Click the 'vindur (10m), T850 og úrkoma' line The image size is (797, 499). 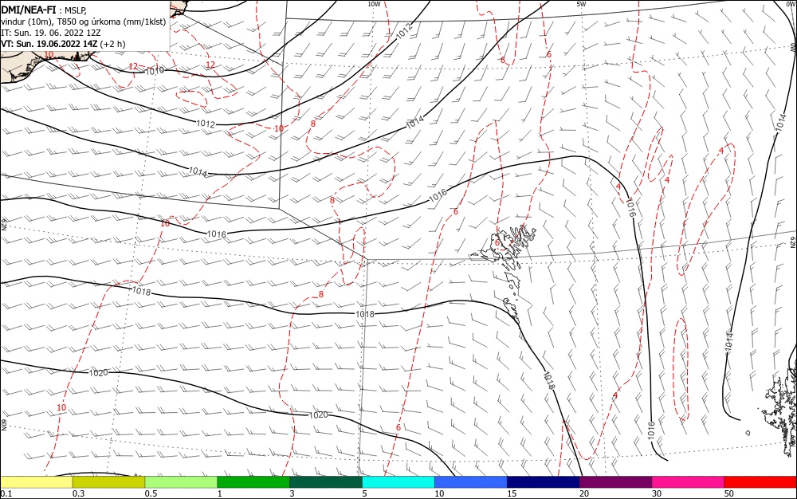coord(84,22)
